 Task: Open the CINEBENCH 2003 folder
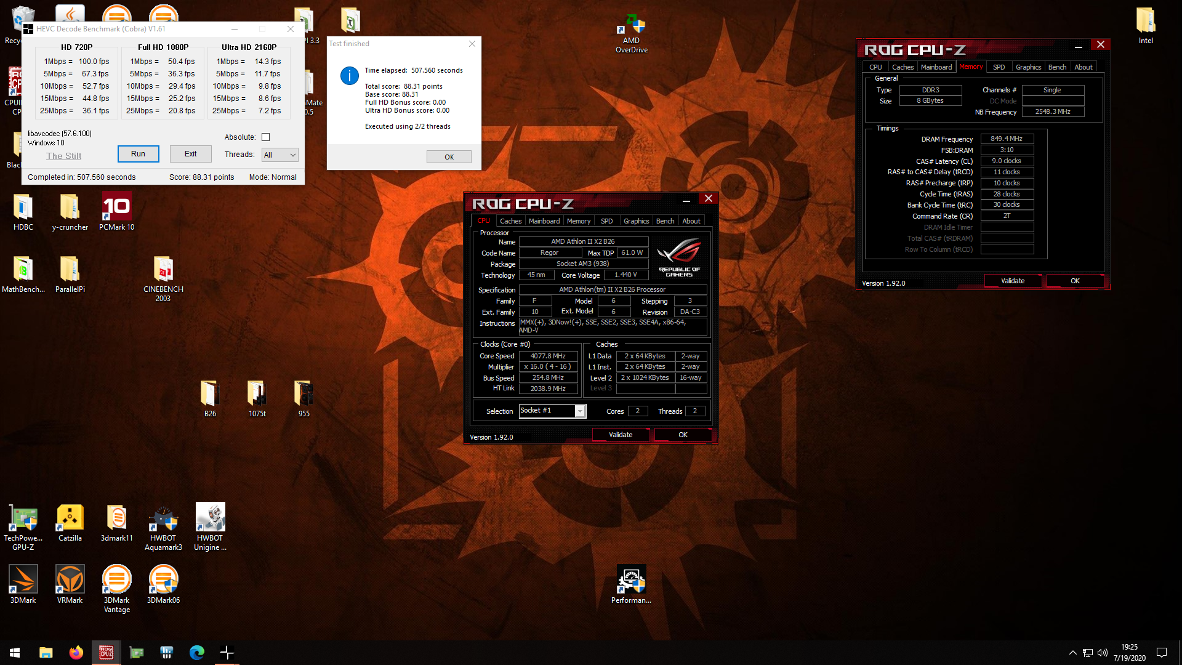(163, 279)
